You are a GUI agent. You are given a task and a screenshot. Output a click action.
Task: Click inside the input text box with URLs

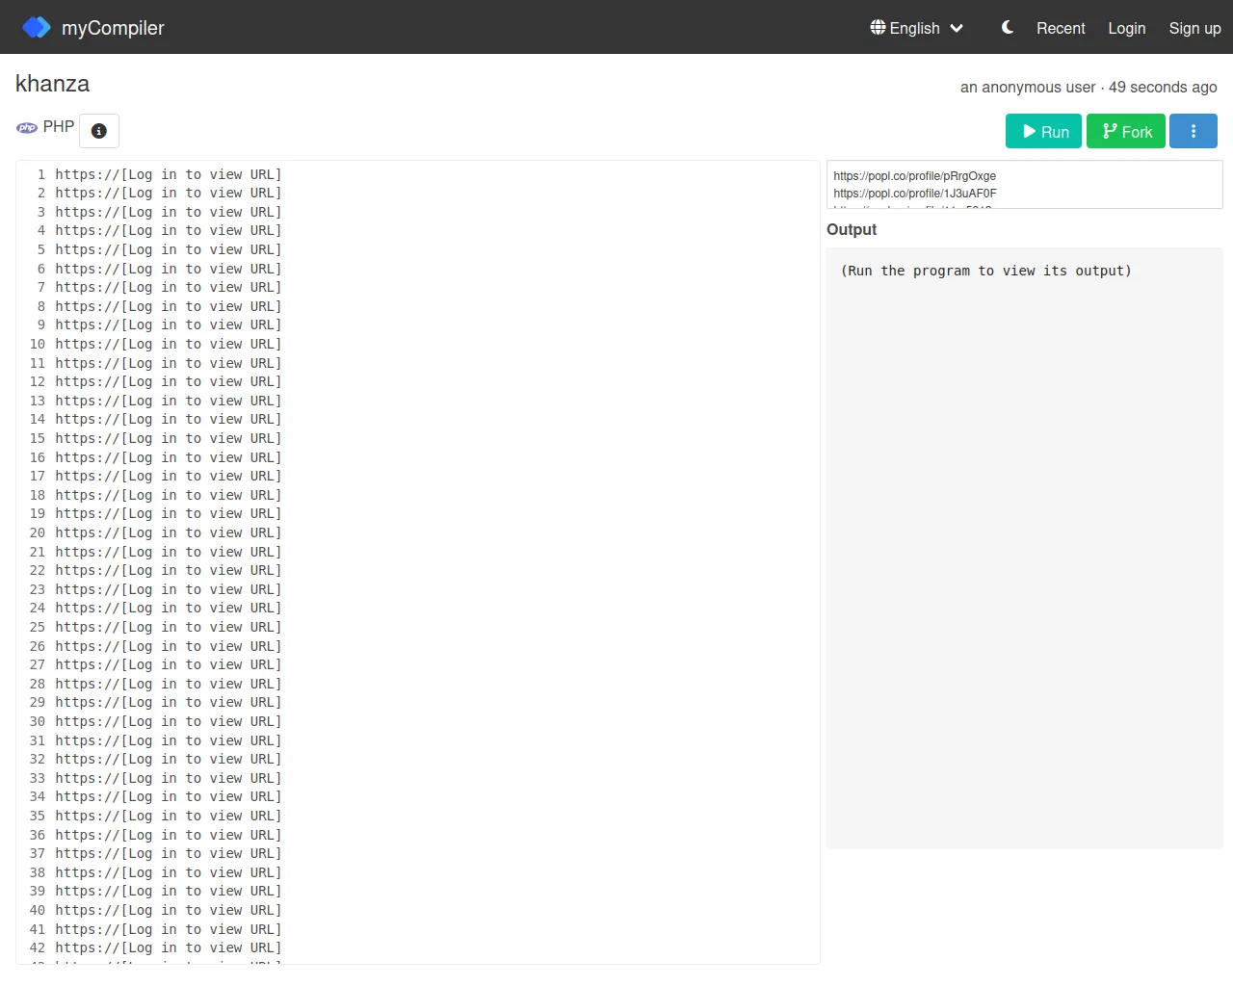pyautogui.click(x=1024, y=184)
